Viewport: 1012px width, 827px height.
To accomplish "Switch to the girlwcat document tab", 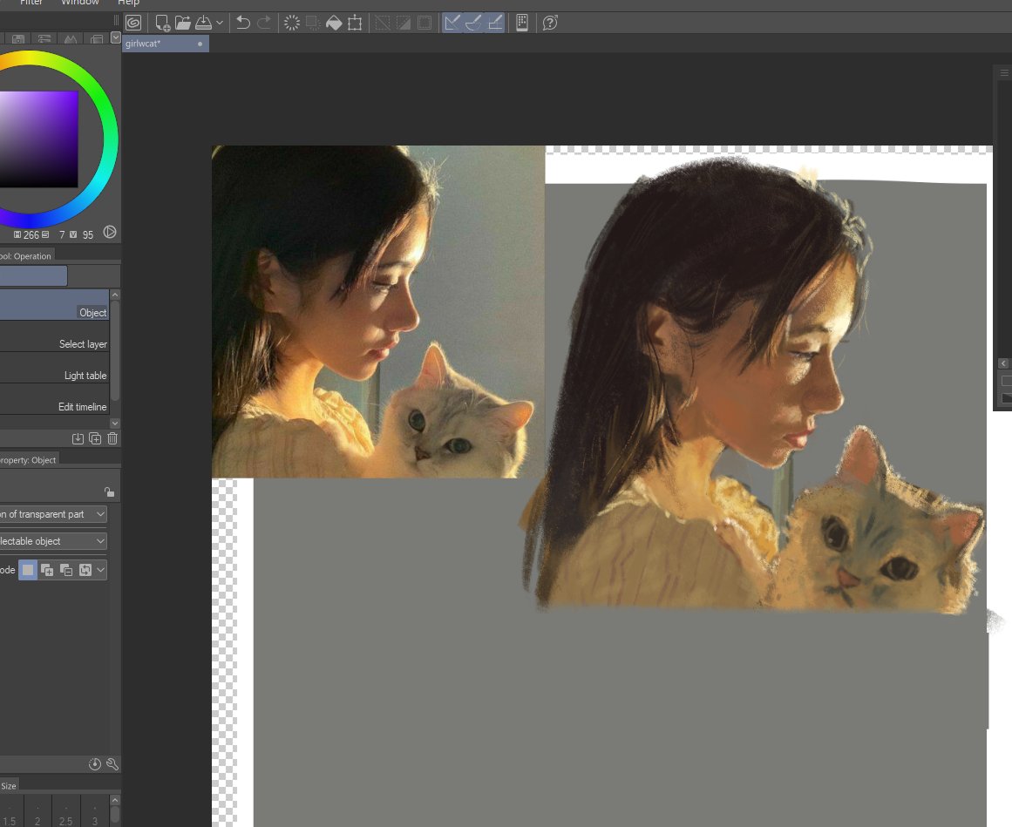I will click(166, 44).
